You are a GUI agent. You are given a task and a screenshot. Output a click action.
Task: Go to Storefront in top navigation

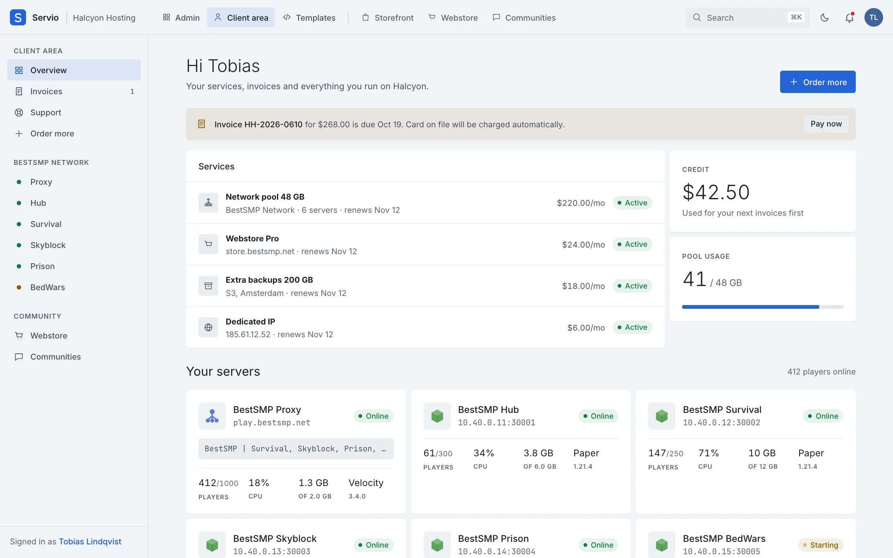388,17
